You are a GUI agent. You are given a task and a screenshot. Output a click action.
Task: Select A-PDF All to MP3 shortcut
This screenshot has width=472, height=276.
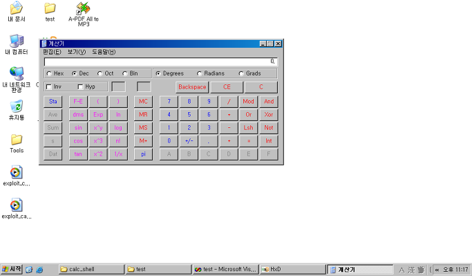pos(84,14)
